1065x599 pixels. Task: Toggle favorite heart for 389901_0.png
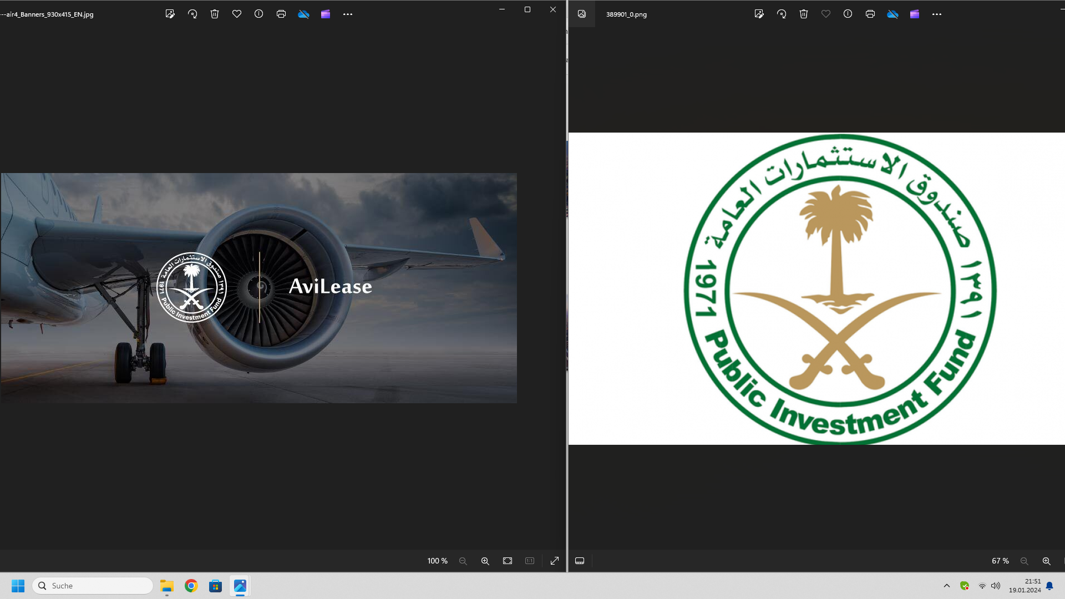point(826,14)
